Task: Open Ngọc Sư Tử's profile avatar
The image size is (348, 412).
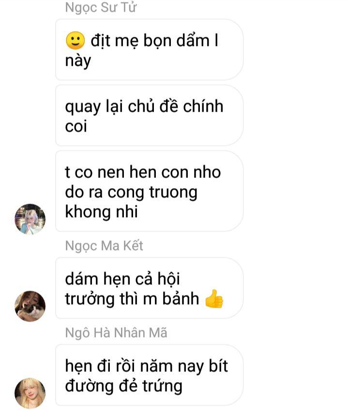Action: pyautogui.click(x=30, y=219)
